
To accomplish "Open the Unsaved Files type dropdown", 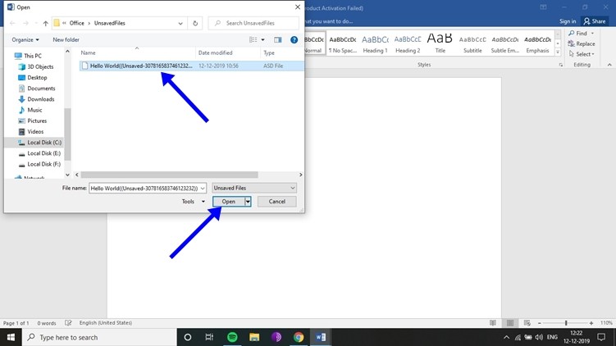I will [254, 188].
